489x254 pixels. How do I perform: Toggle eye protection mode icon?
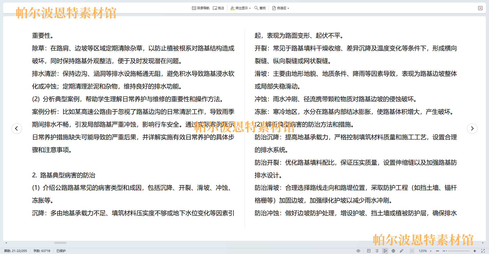[358, 251]
